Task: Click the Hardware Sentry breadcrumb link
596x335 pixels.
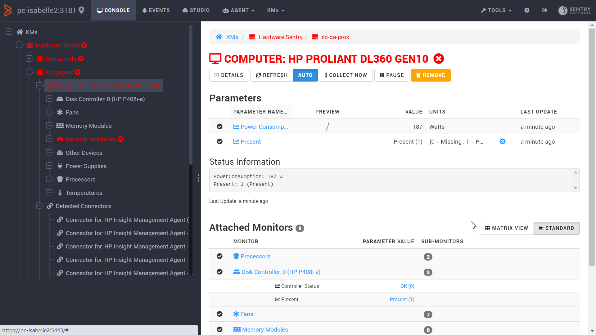Action: [280, 37]
